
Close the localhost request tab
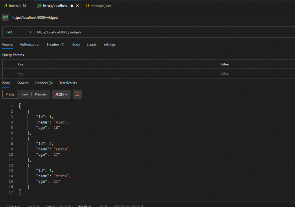(x=77, y=6)
